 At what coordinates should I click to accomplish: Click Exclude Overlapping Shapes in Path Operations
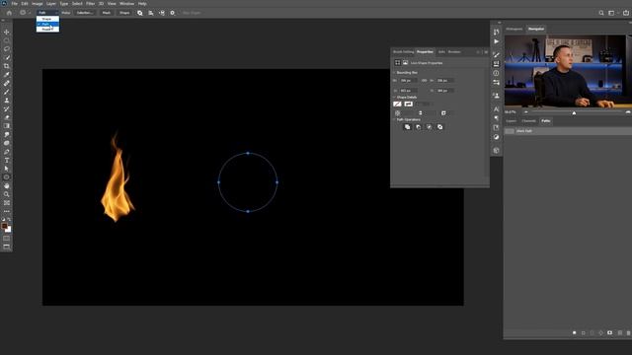pos(440,127)
